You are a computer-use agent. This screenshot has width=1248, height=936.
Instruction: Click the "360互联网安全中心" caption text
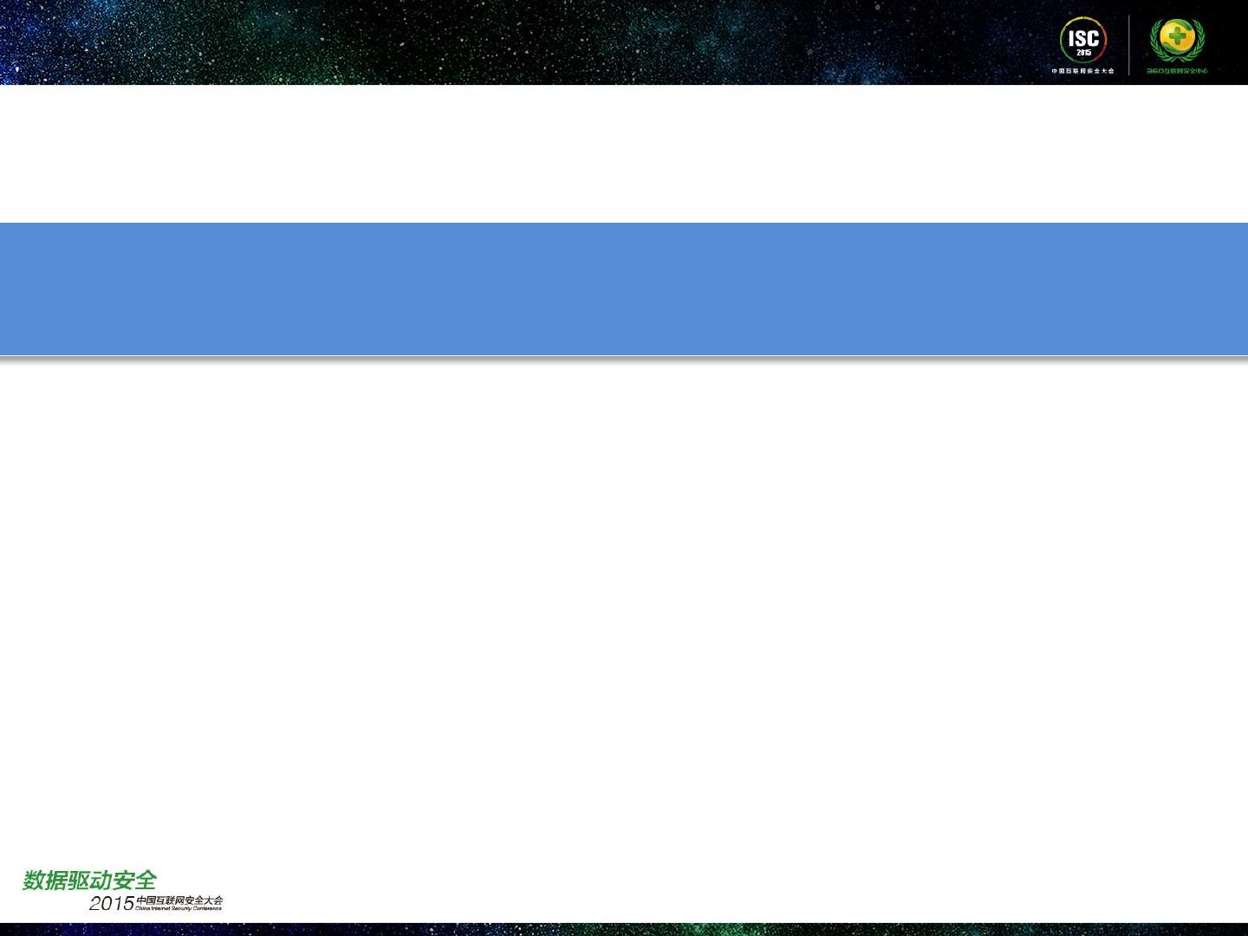(x=1177, y=71)
